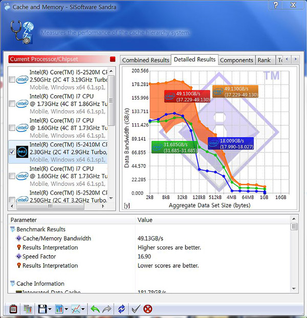The height and width of the screenshot is (318, 307).
Task: Click the processor list horizontal scrollbar thumb
Action: click(50, 206)
